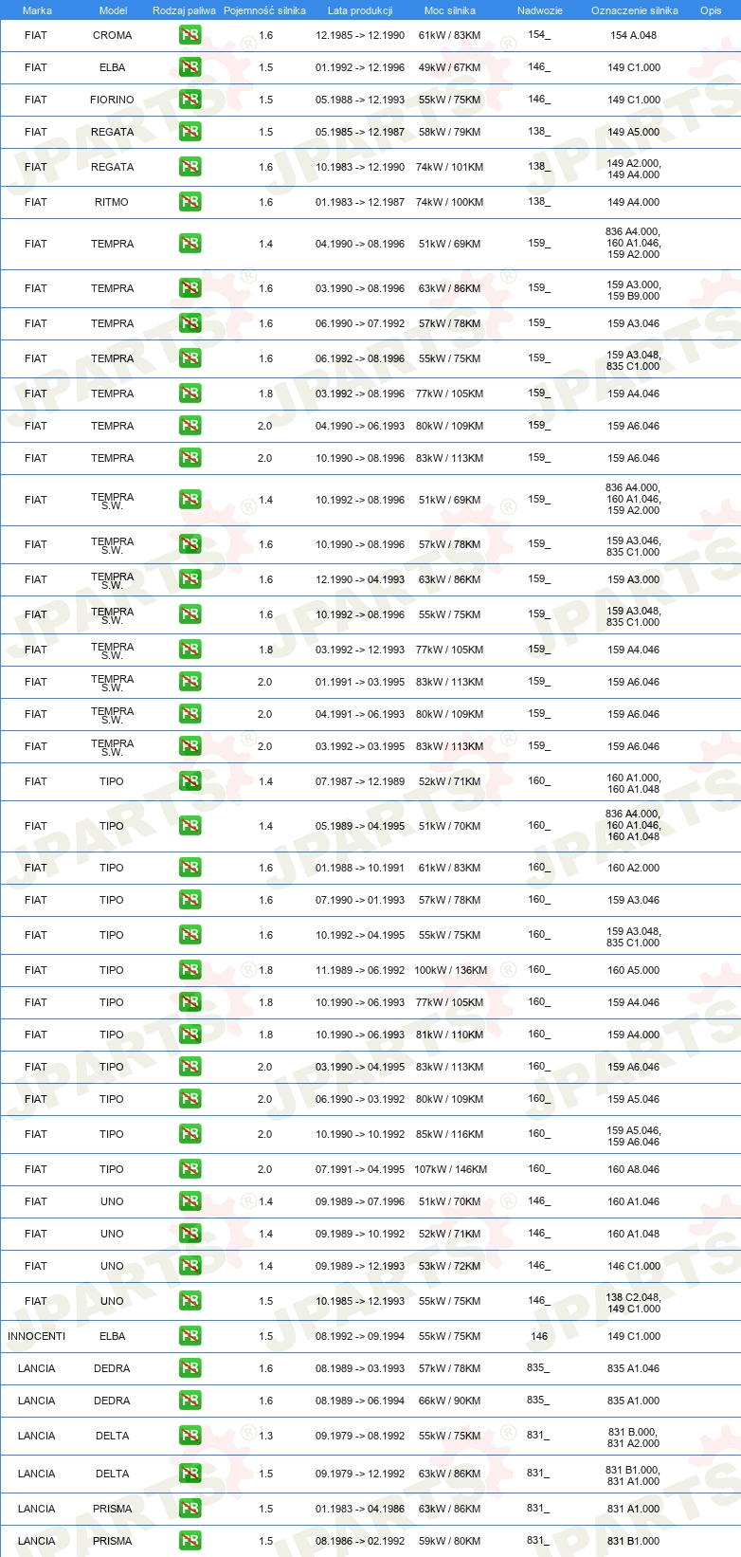
Task: Click engine code 835 A1.000
Action: point(634,1401)
